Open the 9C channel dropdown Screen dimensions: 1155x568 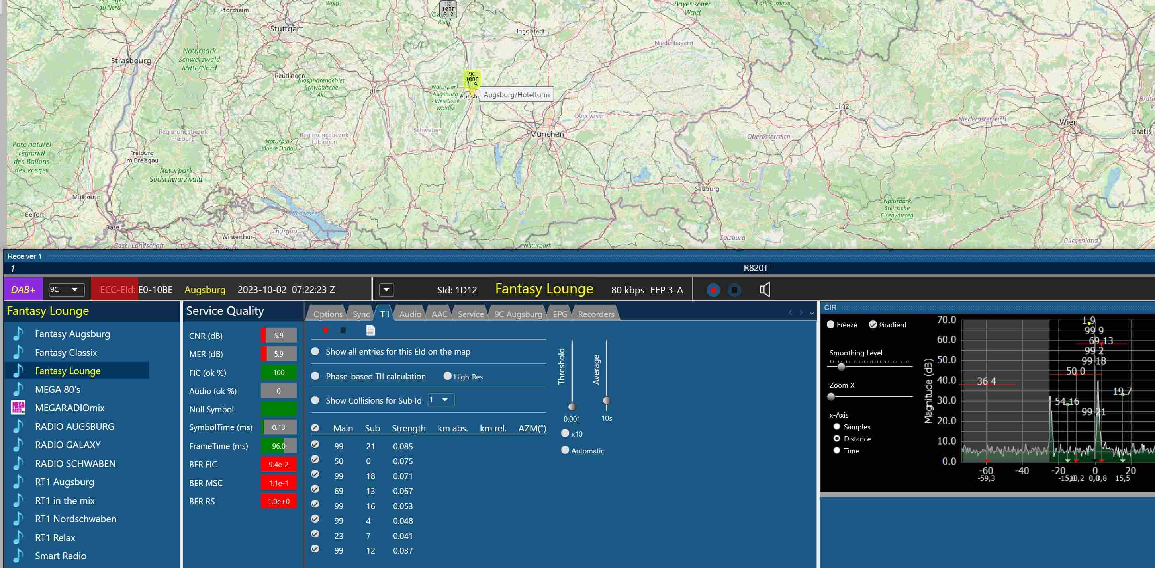pos(66,289)
